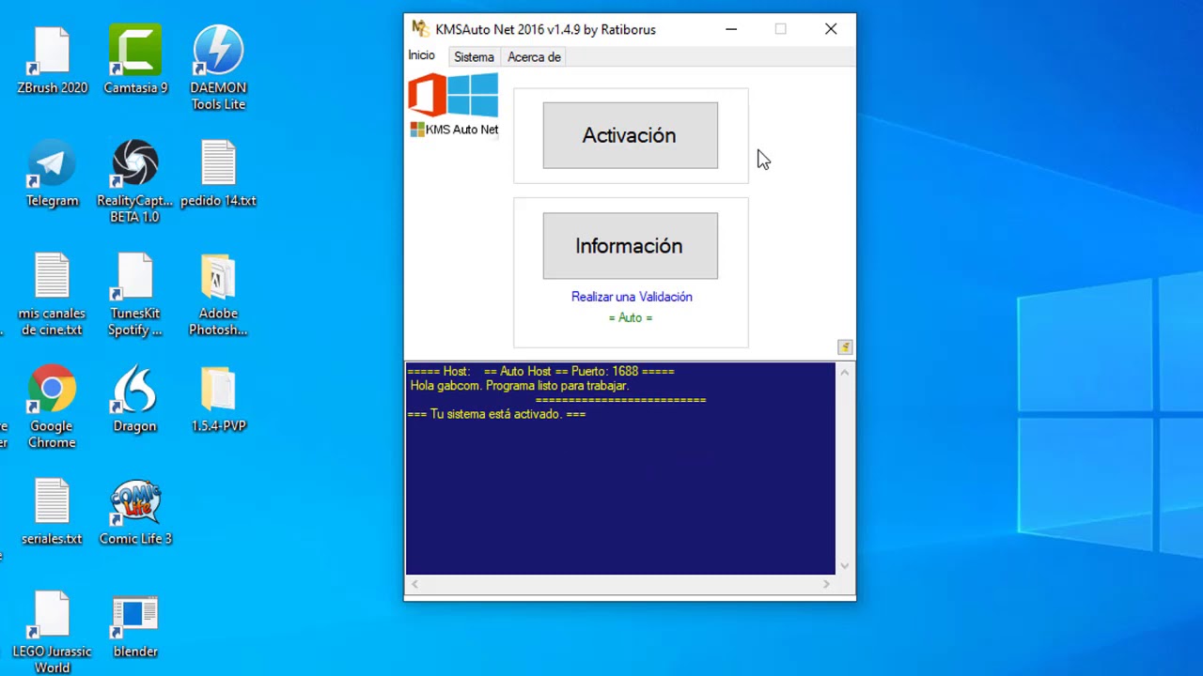The image size is (1203, 676).
Task: Open the Telegram desktop shortcut
Action: pos(52,174)
